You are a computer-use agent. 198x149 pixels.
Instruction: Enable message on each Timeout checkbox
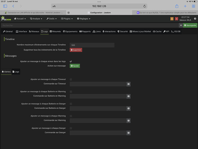pyautogui.click(x=71, y=79)
